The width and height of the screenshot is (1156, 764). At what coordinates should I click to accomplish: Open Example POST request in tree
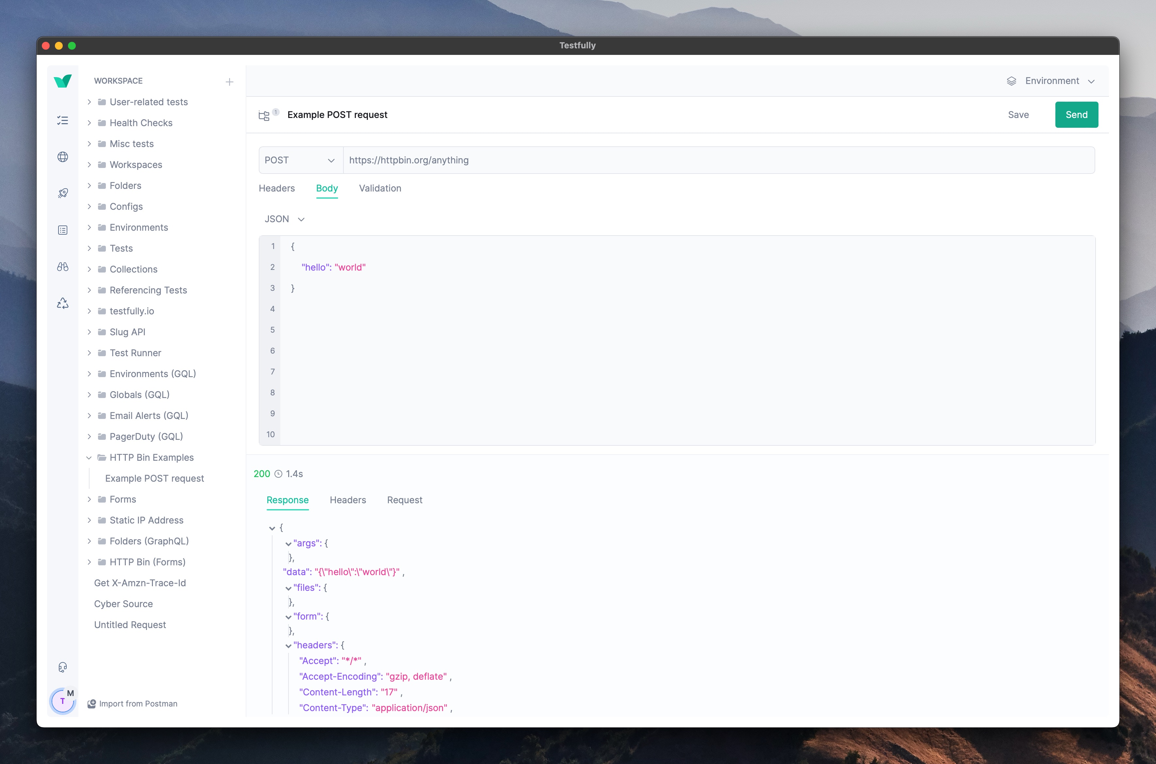coord(155,478)
